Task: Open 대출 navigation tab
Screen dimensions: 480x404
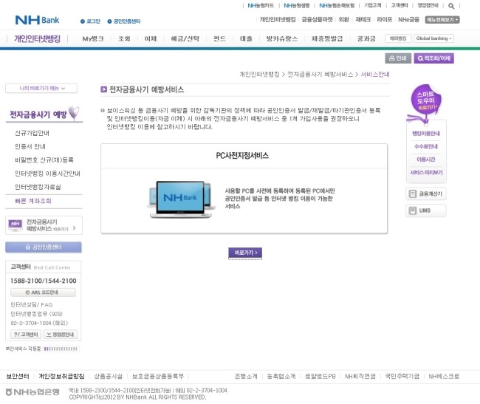Action: (246, 38)
